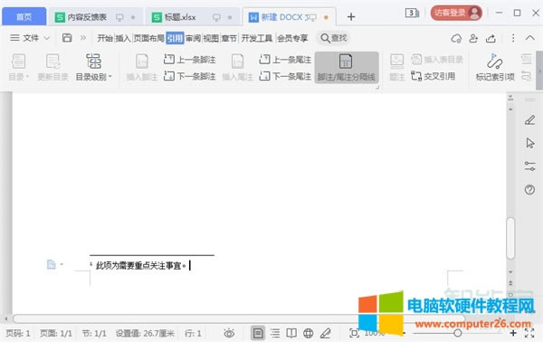Open the 会员专享 ribbon tab
The height and width of the screenshot is (342, 543).
click(292, 38)
